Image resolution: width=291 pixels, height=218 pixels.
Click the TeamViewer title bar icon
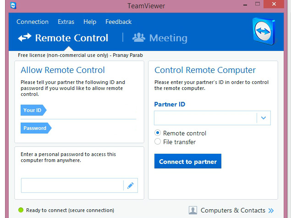tap(13, 5)
